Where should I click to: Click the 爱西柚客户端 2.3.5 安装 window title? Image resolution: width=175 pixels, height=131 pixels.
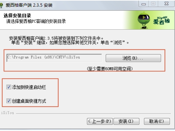[29, 5]
